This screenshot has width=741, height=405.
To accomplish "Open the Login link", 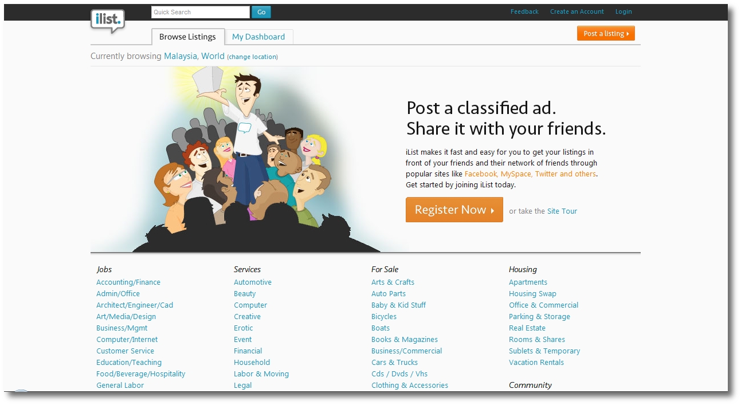I will tap(624, 11).
